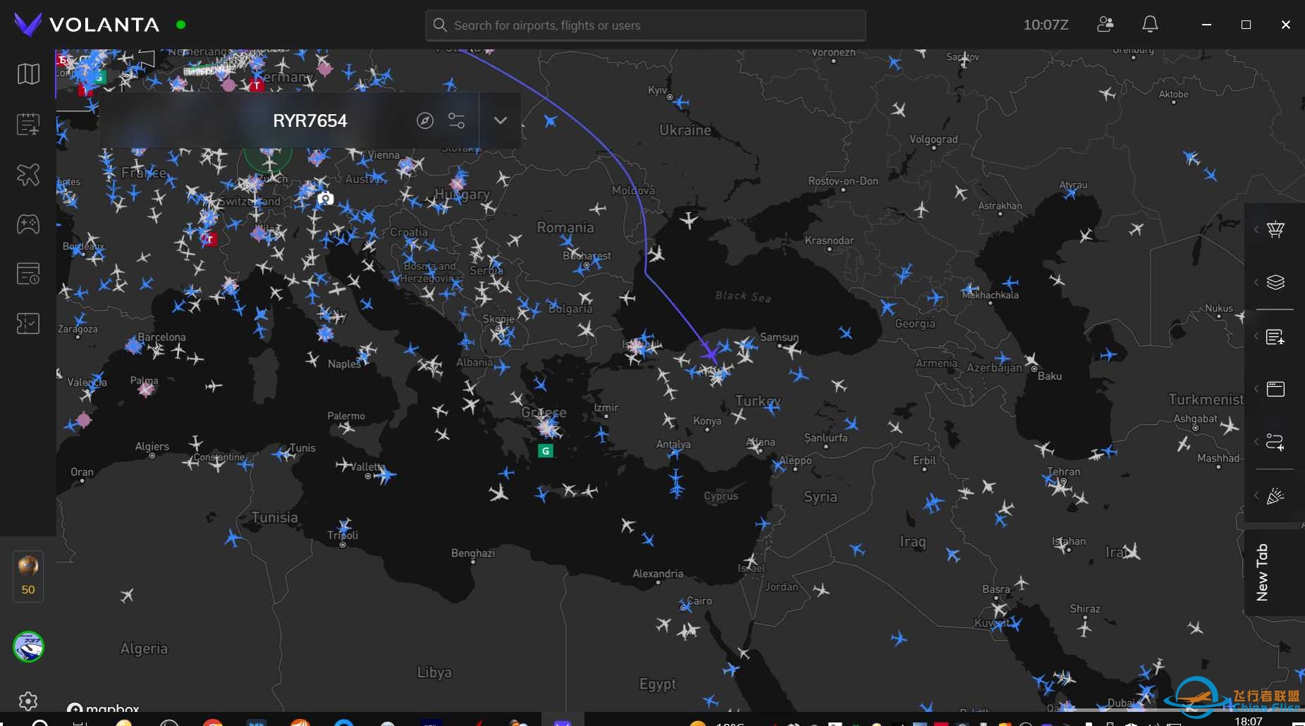Image resolution: width=1305 pixels, height=726 pixels.
Task: Expand the route waypoints panel
Action: (1275, 442)
